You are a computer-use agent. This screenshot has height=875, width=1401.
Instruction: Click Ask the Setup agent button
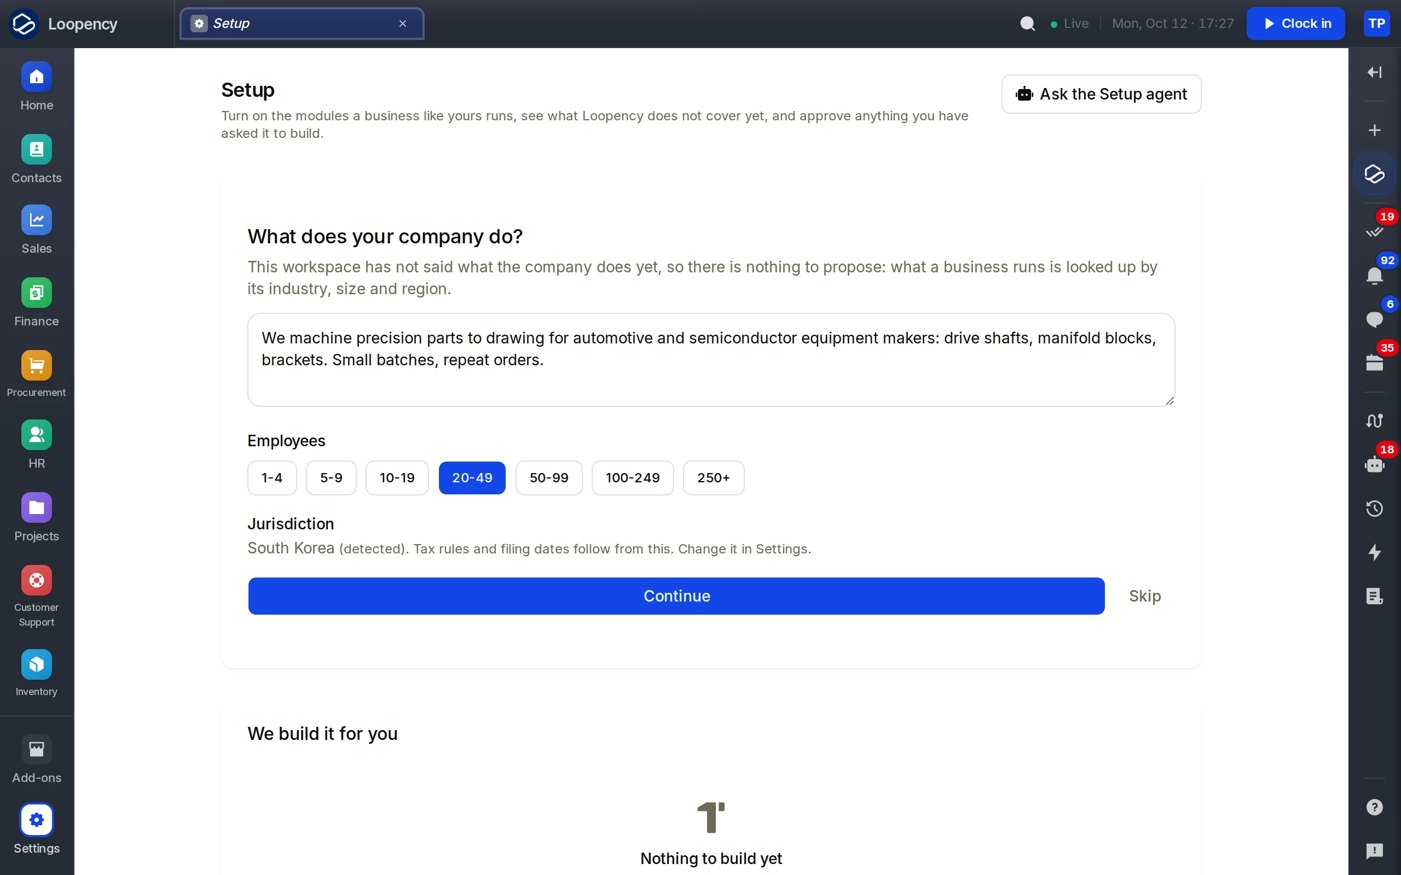click(1101, 94)
